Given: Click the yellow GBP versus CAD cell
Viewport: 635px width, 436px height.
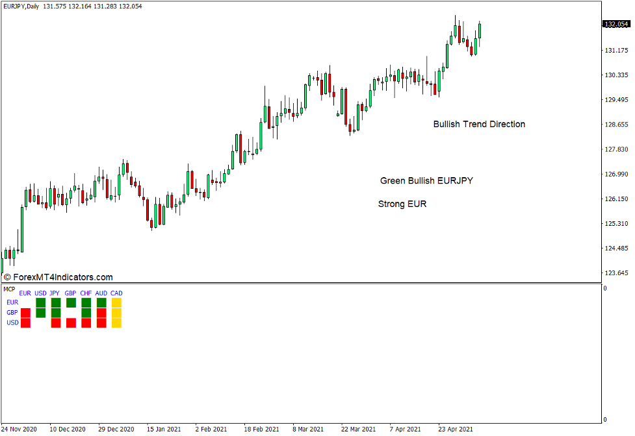Looking at the screenshot, I should 116,312.
